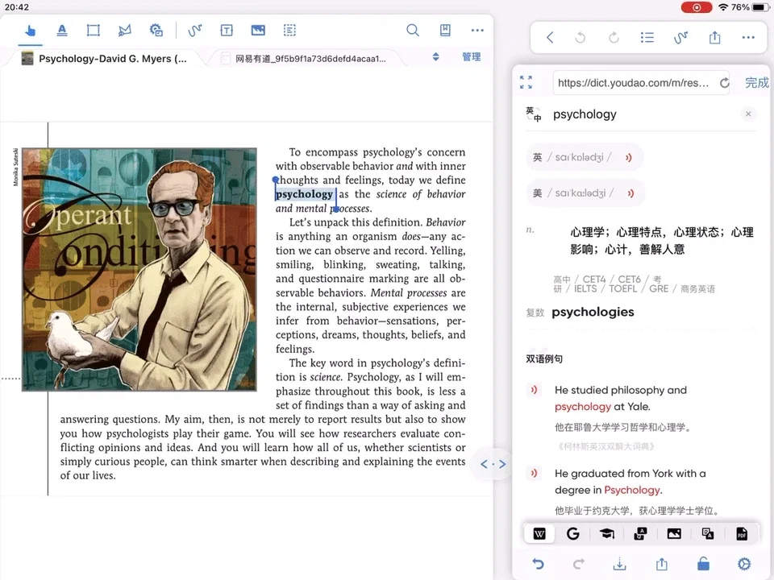Open search in the document toolbar
The image size is (774, 580).
click(x=413, y=31)
